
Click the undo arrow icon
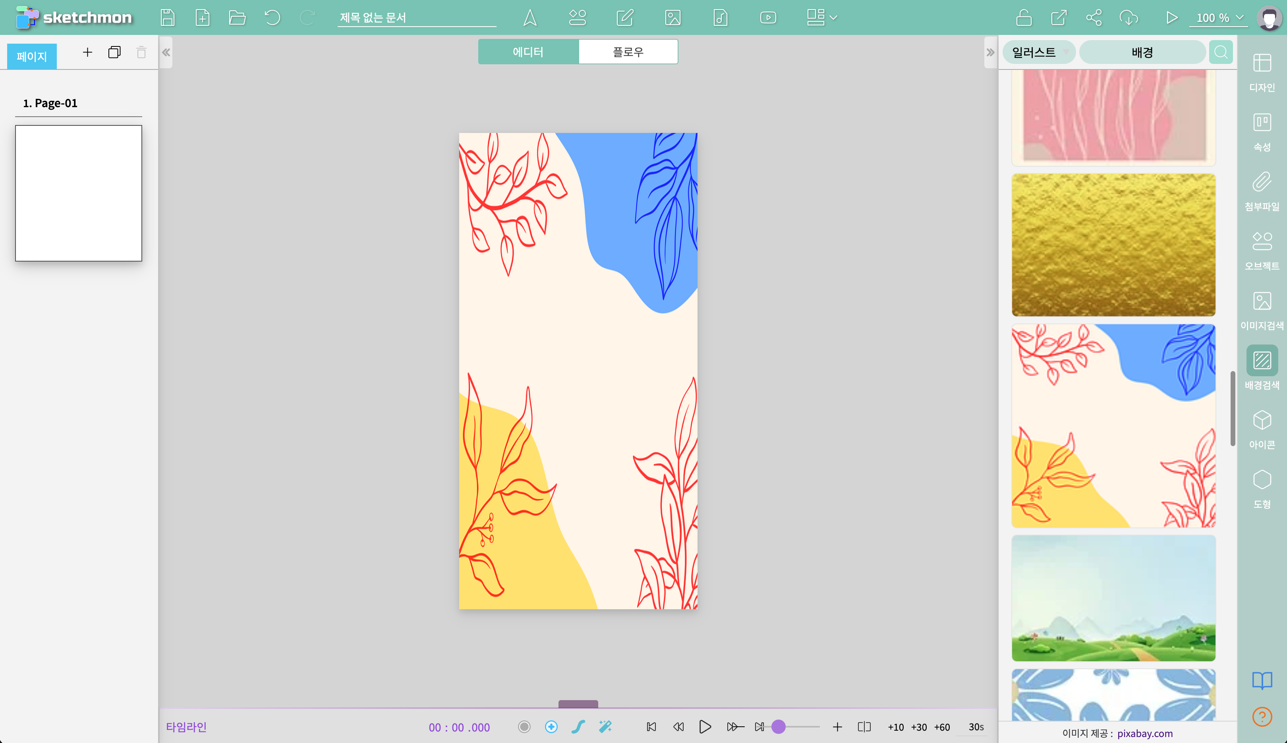(272, 17)
